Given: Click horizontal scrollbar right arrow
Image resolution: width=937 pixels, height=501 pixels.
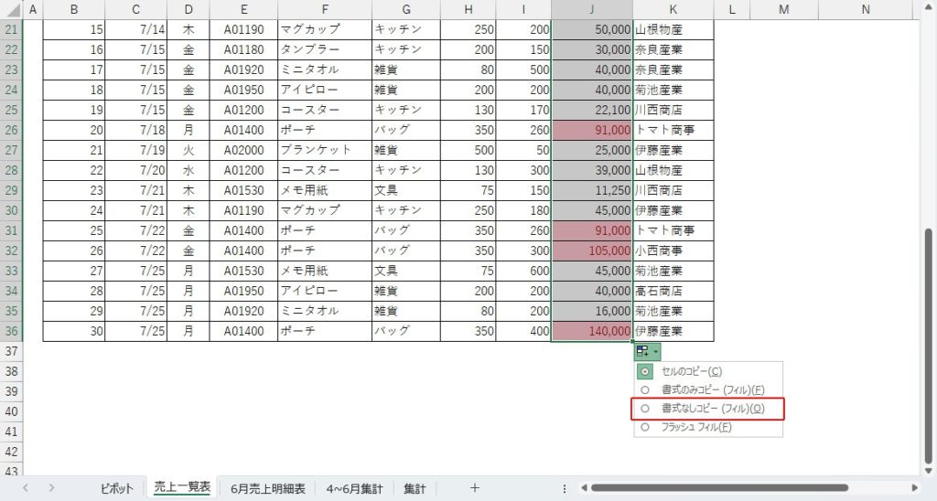Looking at the screenshot, I should [x=914, y=488].
